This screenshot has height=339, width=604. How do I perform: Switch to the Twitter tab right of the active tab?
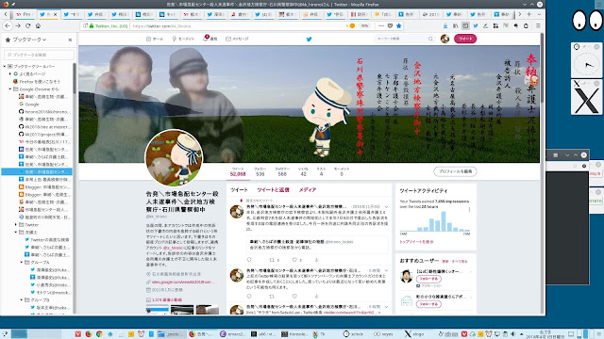(72, 15)
